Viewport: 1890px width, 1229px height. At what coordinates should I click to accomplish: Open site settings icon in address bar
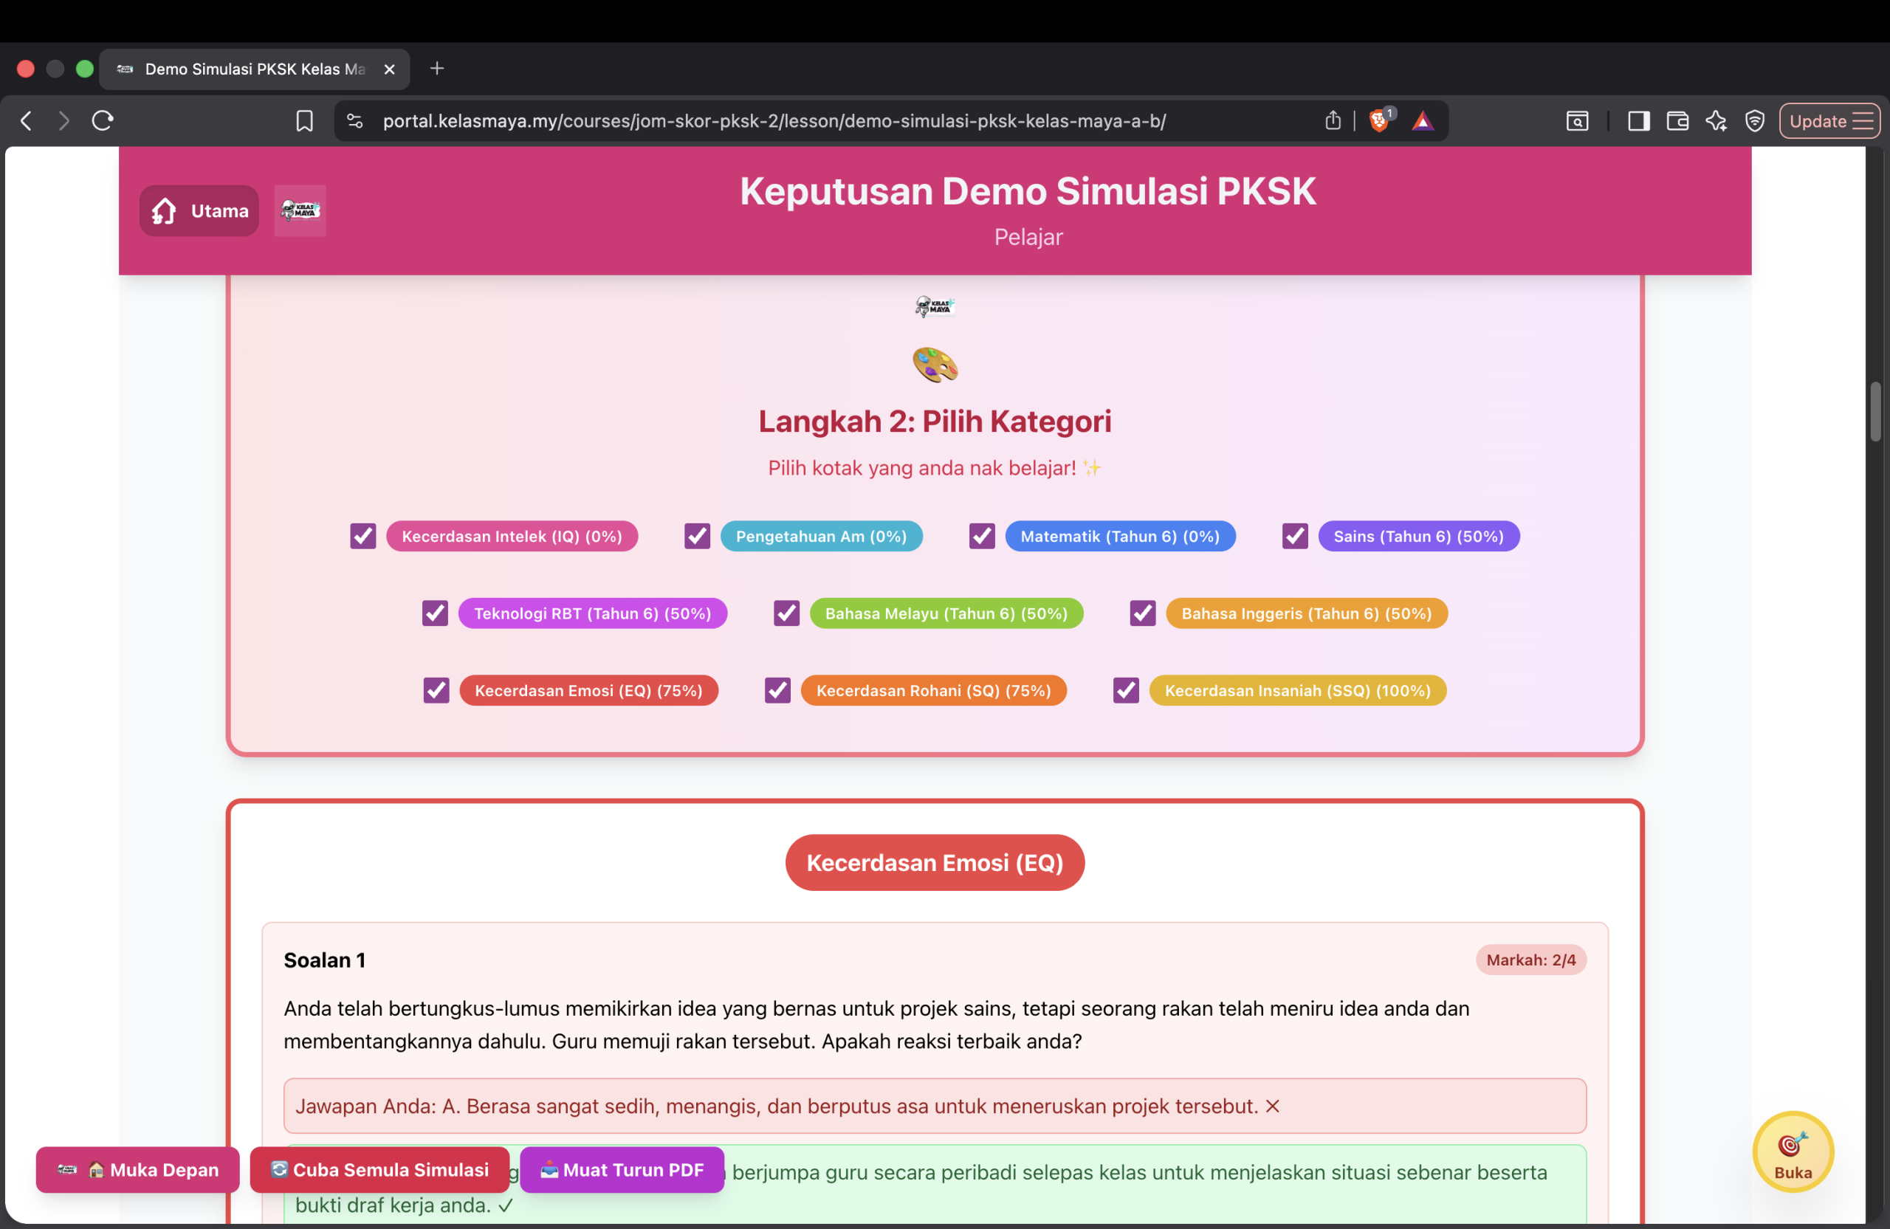click(355, 120)
